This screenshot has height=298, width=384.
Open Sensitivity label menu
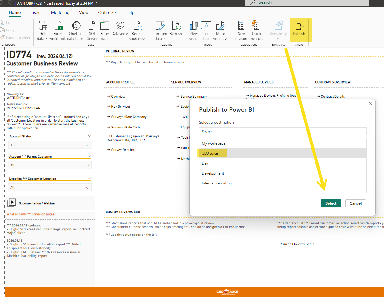278,30
